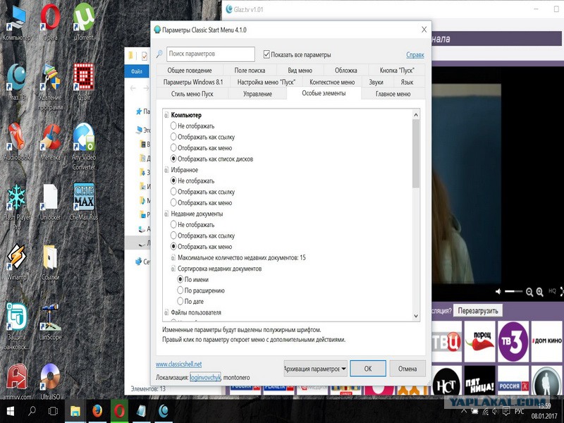Open the Главное меню tab
This screenshot has width=564, height=423.
[393, 94]
